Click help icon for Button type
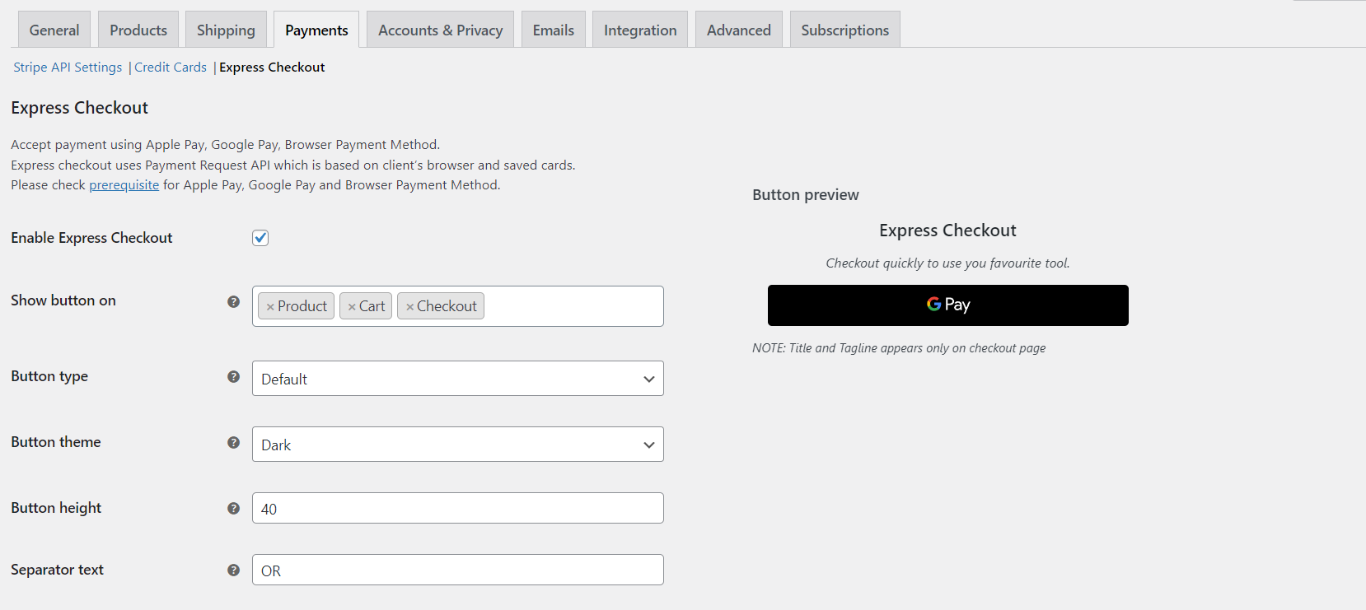Viewport: 1366px width, 610px height. point(233,376)
